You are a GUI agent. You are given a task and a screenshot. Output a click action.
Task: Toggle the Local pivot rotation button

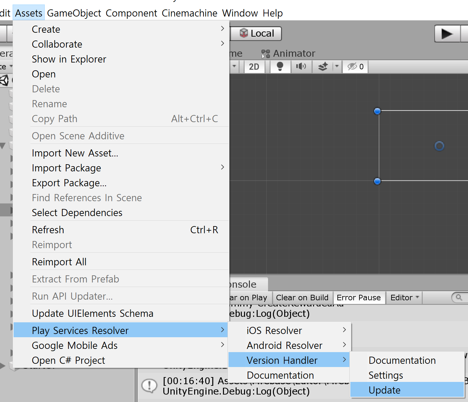point(256,33)
